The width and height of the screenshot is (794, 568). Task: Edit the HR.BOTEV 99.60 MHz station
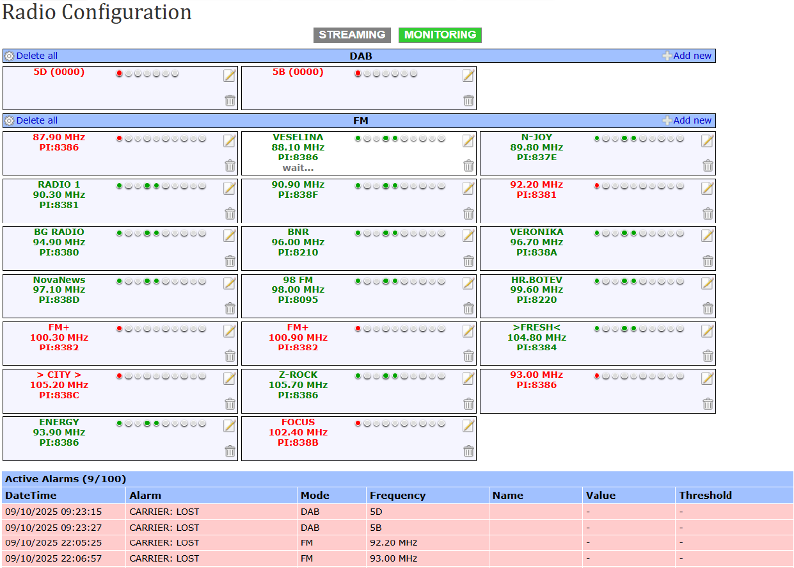point(707,284)
